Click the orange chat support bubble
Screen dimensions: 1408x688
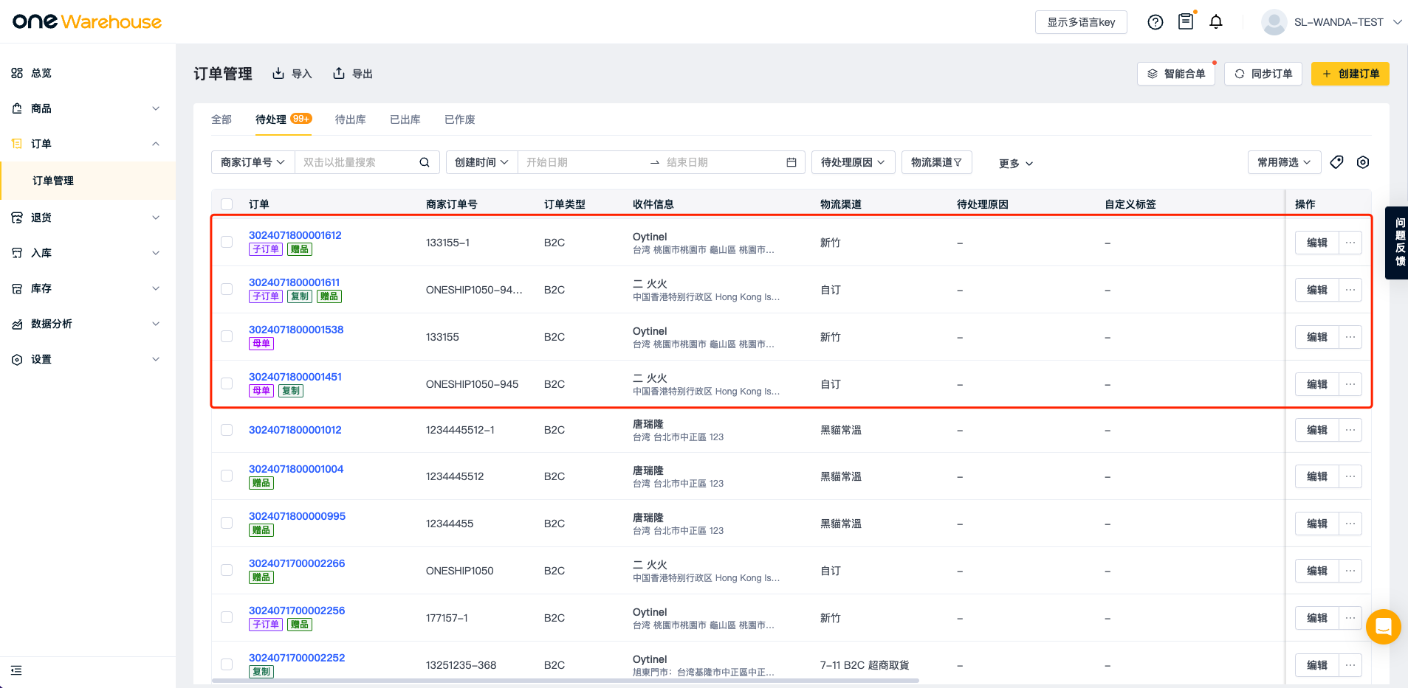tap(1382, 627)
